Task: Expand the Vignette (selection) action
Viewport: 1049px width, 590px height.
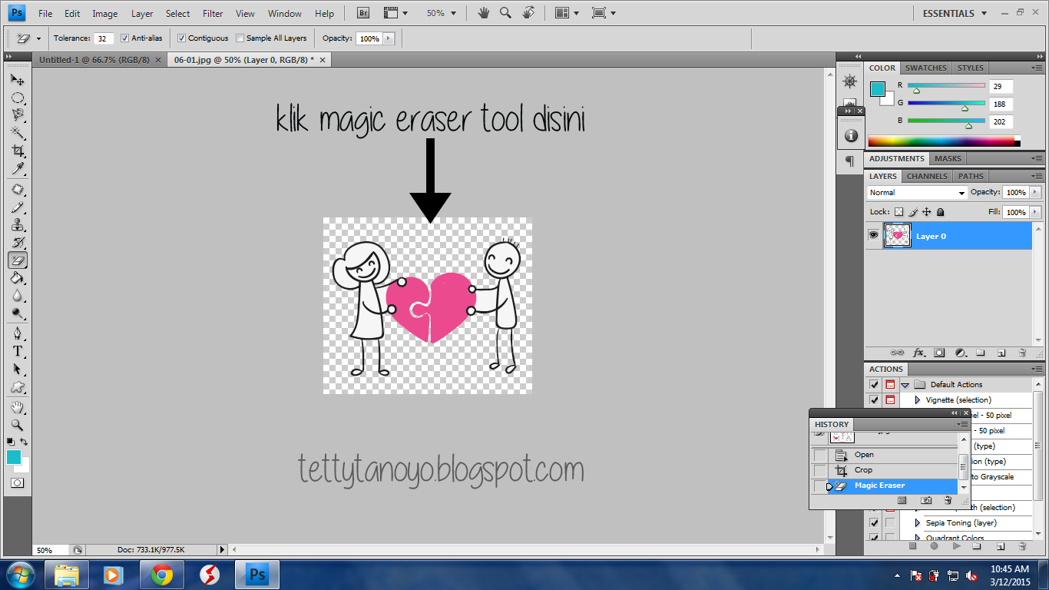Action: pos(917,400)
